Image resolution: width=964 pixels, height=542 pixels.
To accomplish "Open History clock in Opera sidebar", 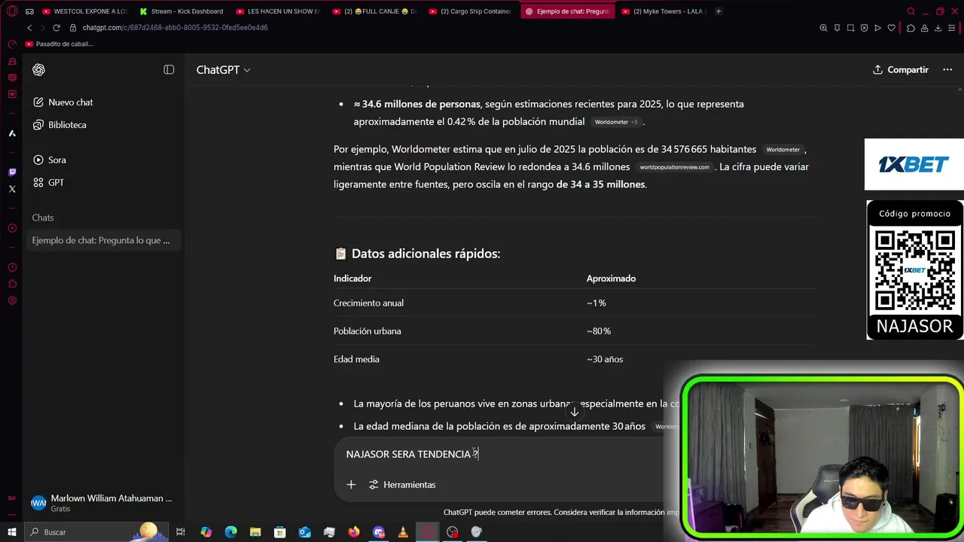I will click(x=12, y=267).
